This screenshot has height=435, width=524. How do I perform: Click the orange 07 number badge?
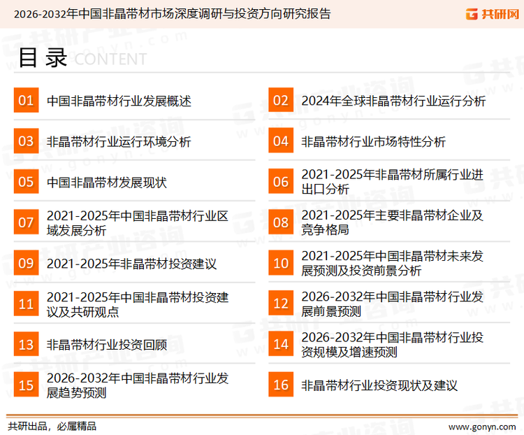26,222
